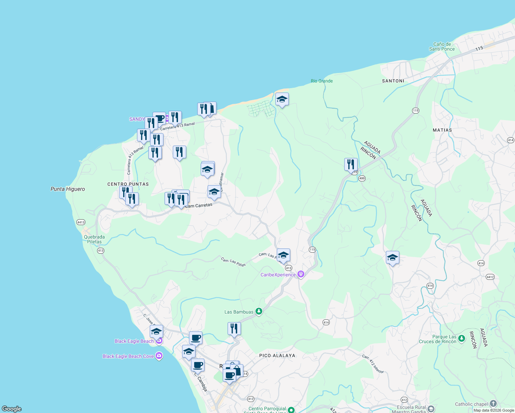The image size is (515, 413).
Task: Open the Google logo in the corner
Action: 12,409
